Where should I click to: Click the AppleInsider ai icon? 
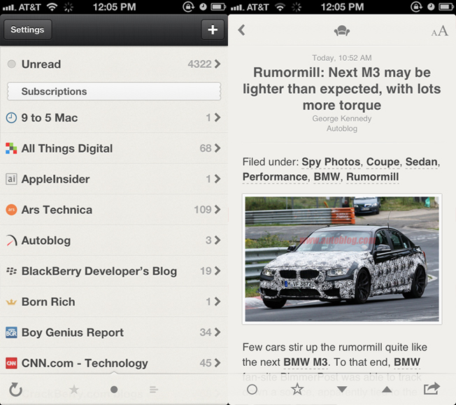tap(11, 179)
